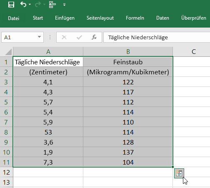Viewport: 210px width, 188px height.
Task: Select row 6 header
Action: tap(6, 112)
